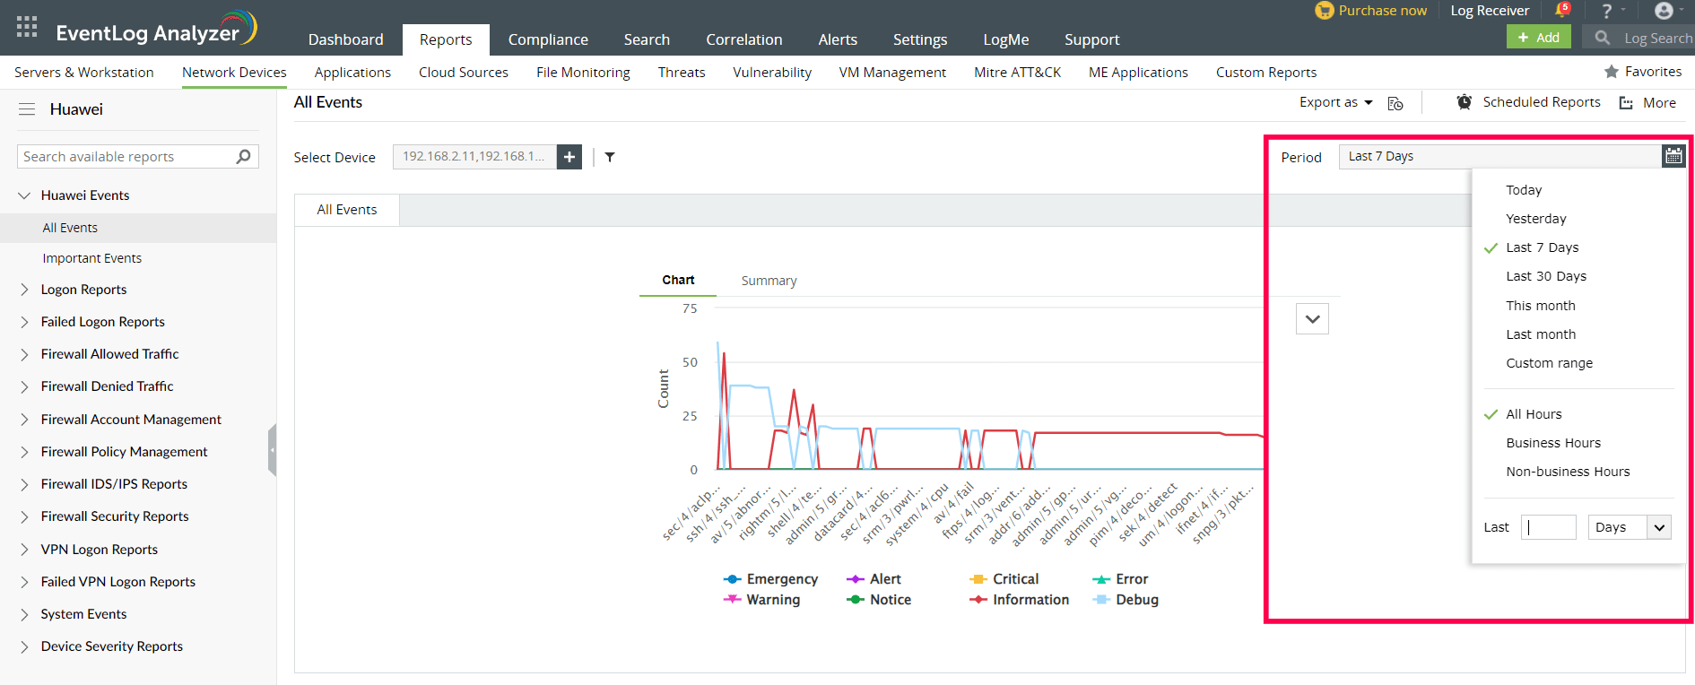Image resolution: width=1695 pixels, height=685 pixels.
Task: Expand the Logon Reports tree node
Action: (25, 290)
